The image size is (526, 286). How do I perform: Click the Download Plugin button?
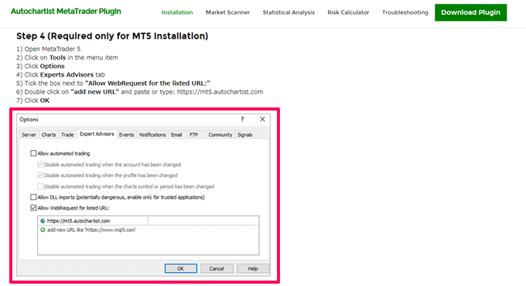pos(470,12)
